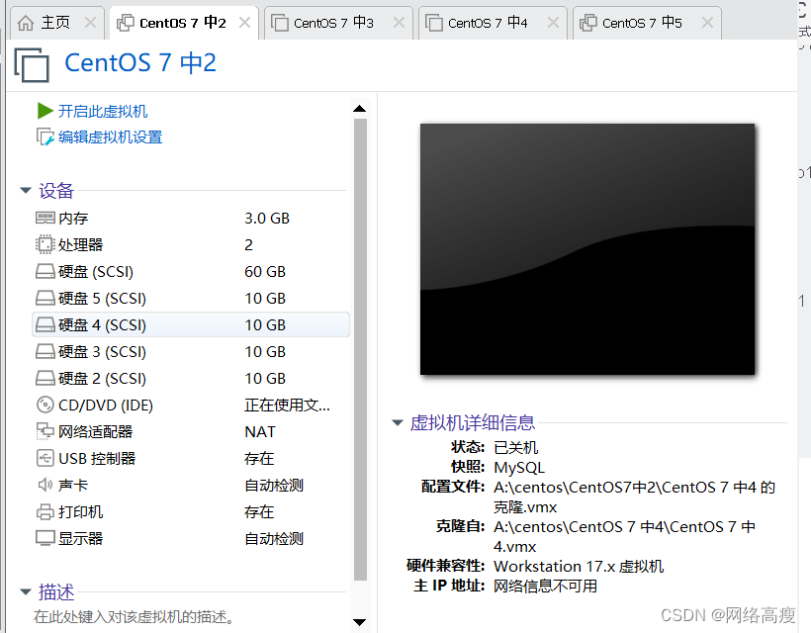Image resolution: width=811 pixels, height=633 pixels.
Task: Click the VM icon on the CentOS 7 中4 tab
Action: click(x=434, y=23)
